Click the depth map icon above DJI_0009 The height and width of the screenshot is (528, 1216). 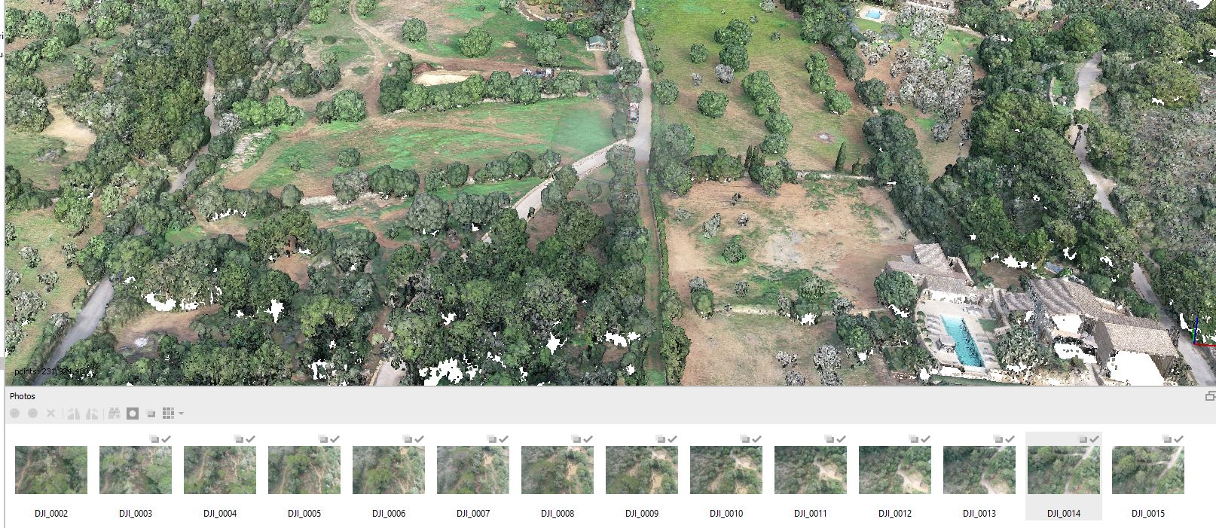(x=661, y=438)
